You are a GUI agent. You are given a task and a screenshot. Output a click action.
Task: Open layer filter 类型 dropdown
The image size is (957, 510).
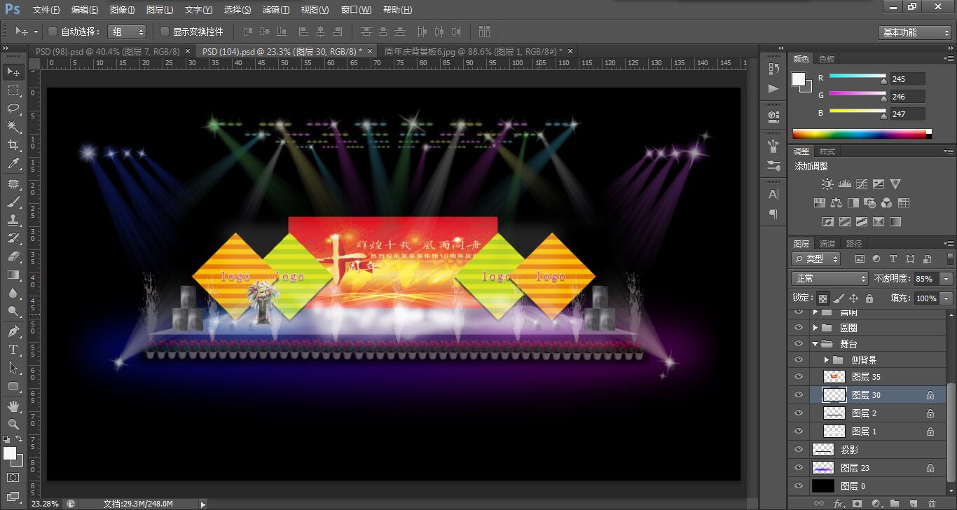[x=817, y=259]
